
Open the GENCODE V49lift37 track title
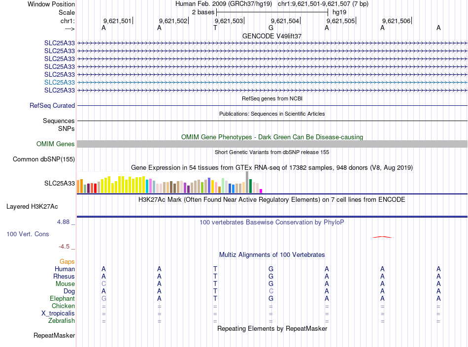pyautogui.click(x=272, y=36)
